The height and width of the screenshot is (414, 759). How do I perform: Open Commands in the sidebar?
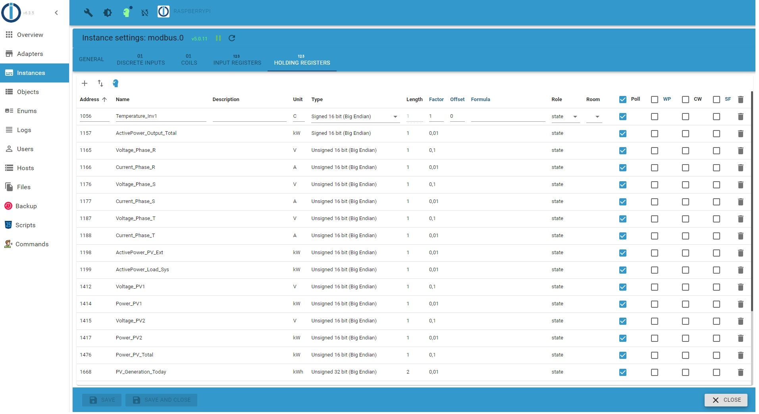point(35,244)
